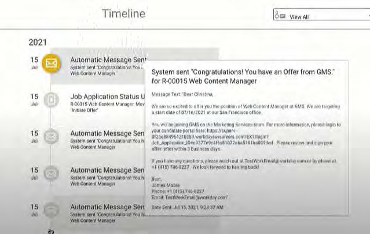The width and height of the screenshot is (370, 234).
Task: Click the "Timeline" page heading
Action: [124, 13]
